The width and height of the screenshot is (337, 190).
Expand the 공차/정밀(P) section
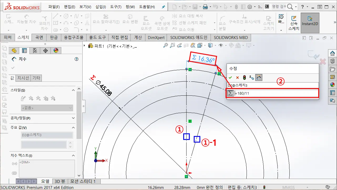[73, 118]
